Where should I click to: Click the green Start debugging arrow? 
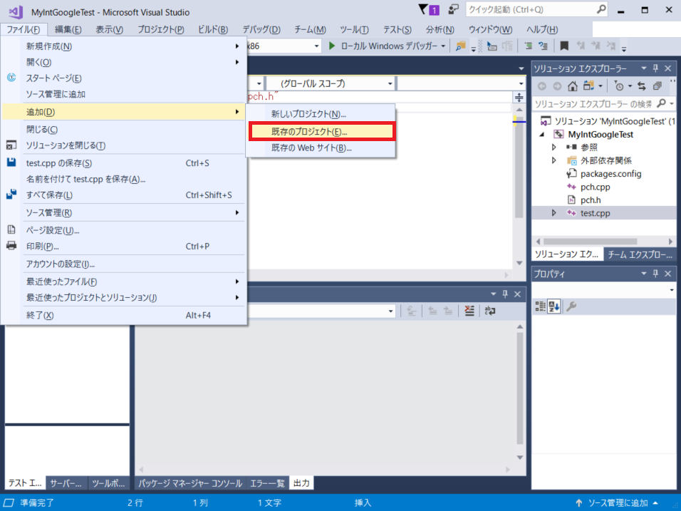(332, 46)
